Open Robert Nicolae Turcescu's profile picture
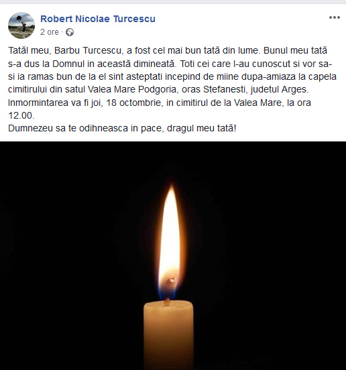The height and width of the screenshot is (370, 346). pos(21,25)
